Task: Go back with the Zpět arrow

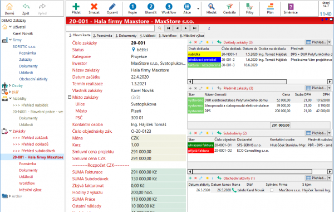Action: coord(26,6)
